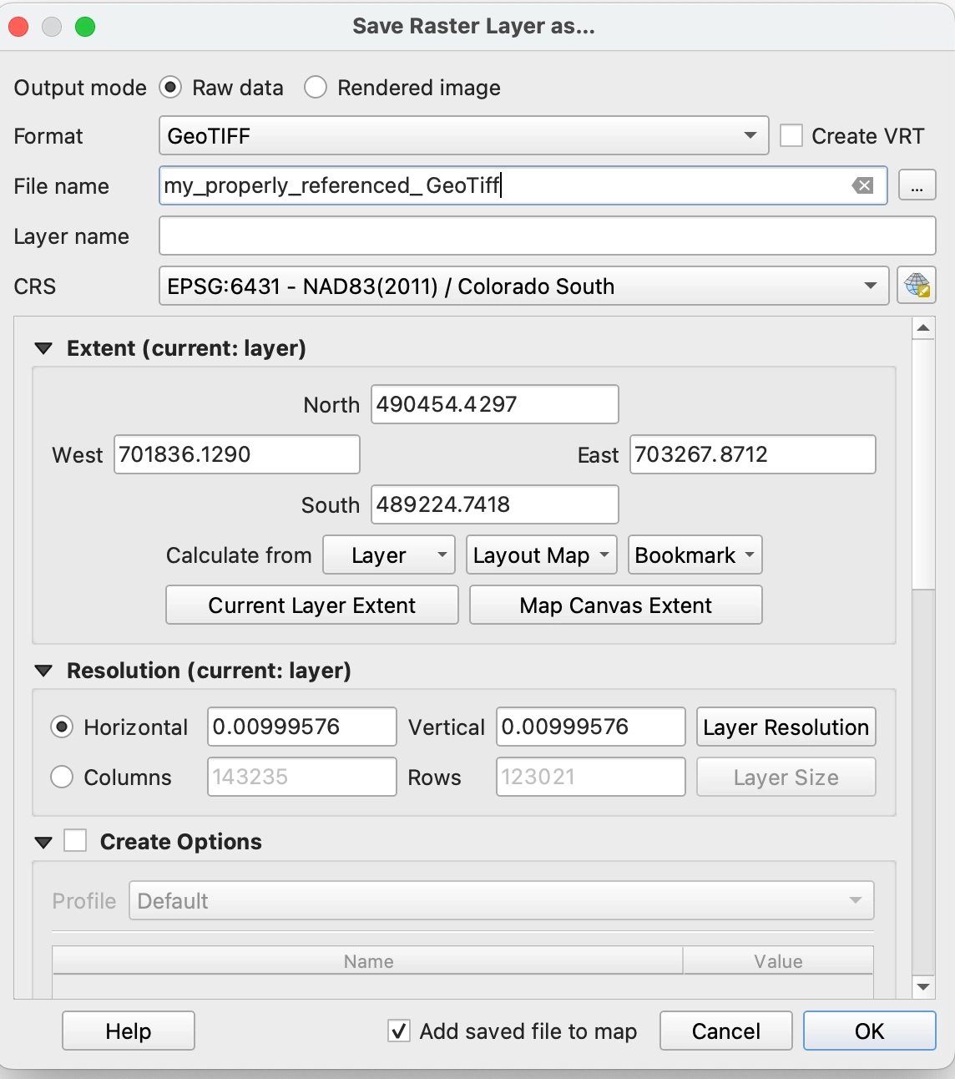Collapse the Resolution section triangle
The width and height of the screenshot is (955, 1079).
[43, 671]
